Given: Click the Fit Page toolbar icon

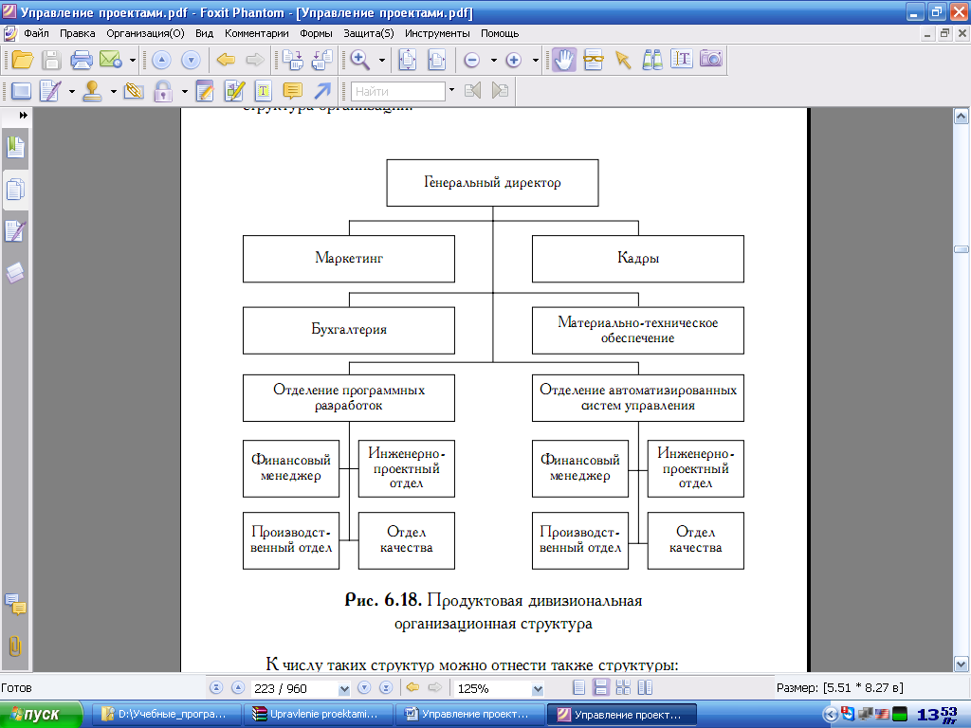Looking at the screenshot, I should 408,60.
